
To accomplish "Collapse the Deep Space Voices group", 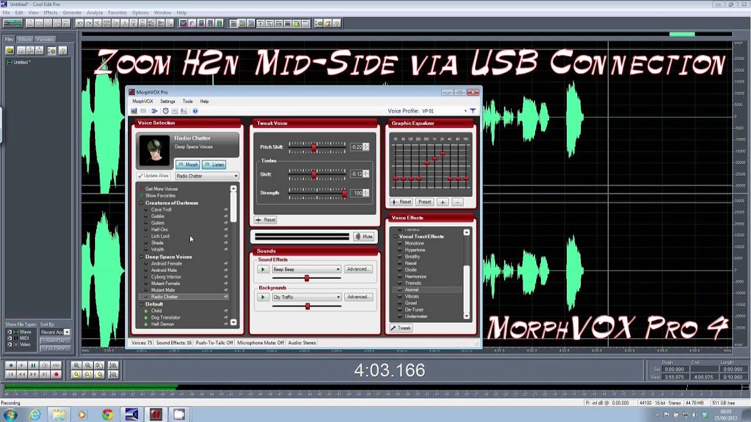I will click(141, 257).
